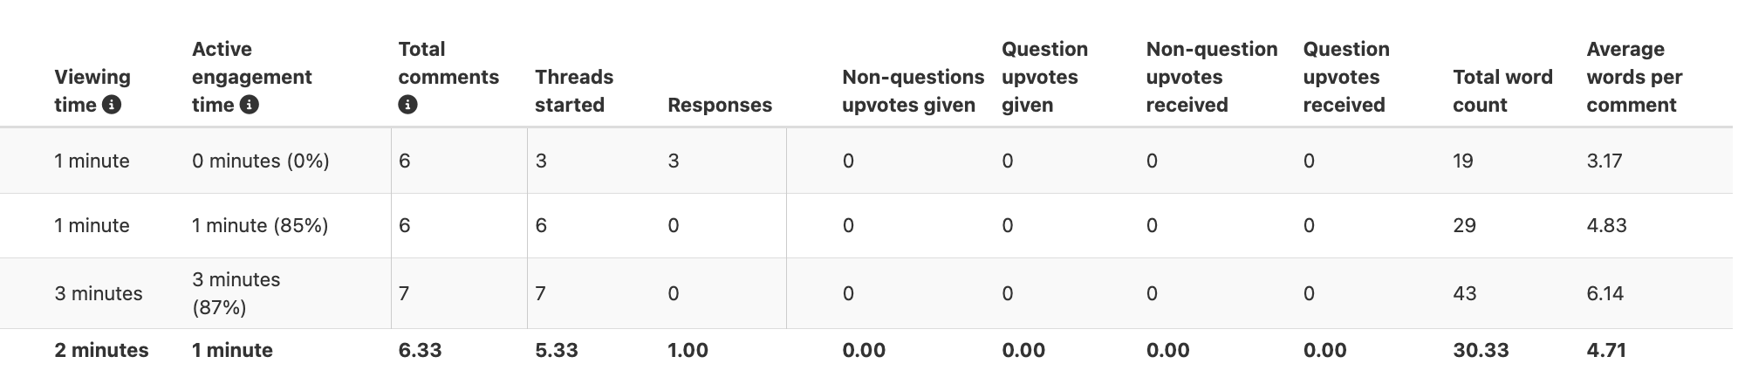Click the 1 minute (85%) engagement cell
Viewport: 1738px width, 391px height.
coord(260,225)
